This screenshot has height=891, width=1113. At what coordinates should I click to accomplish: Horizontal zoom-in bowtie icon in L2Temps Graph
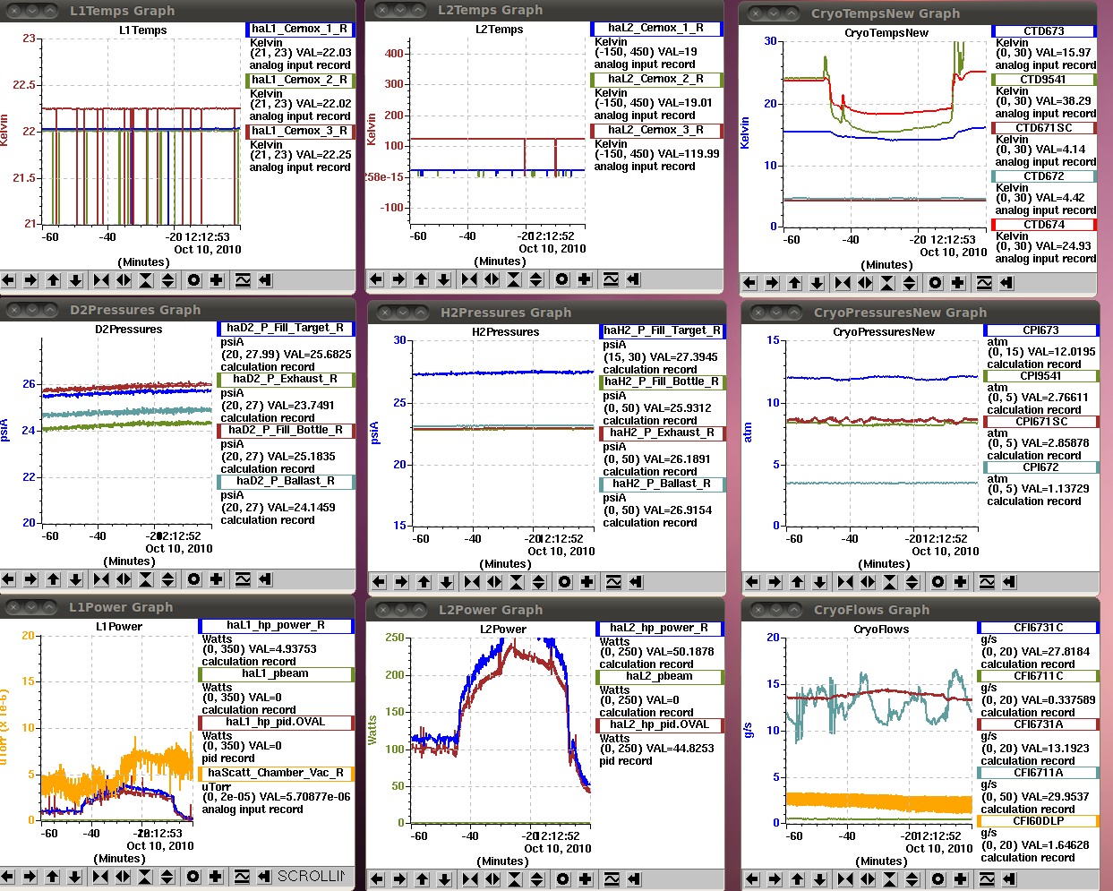pos(469,279)
